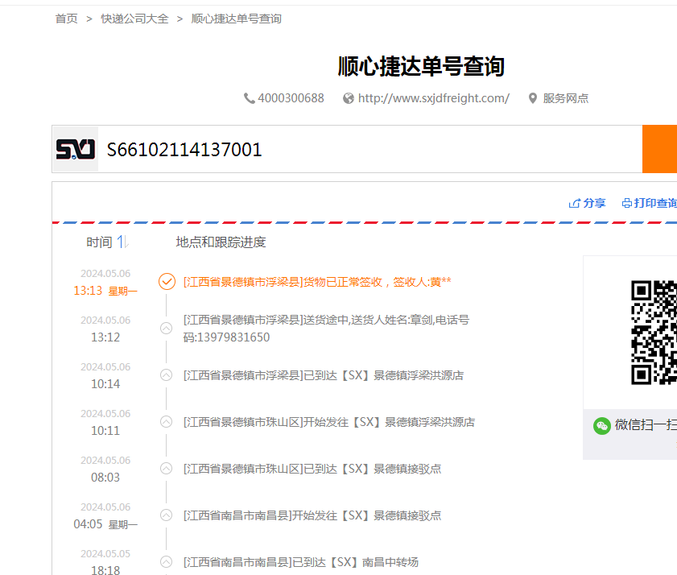The width and height of the screenshot is (677, 575).
Task: Go to 首页 breadcrumb link
Action: (67, 19)
